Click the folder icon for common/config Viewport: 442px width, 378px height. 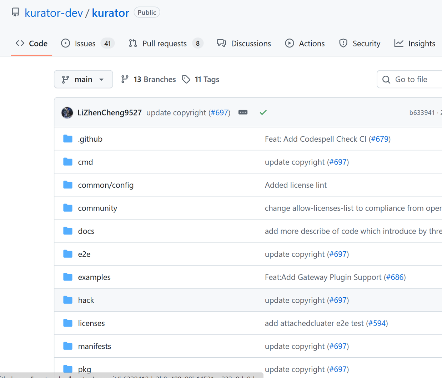(68, 185)
